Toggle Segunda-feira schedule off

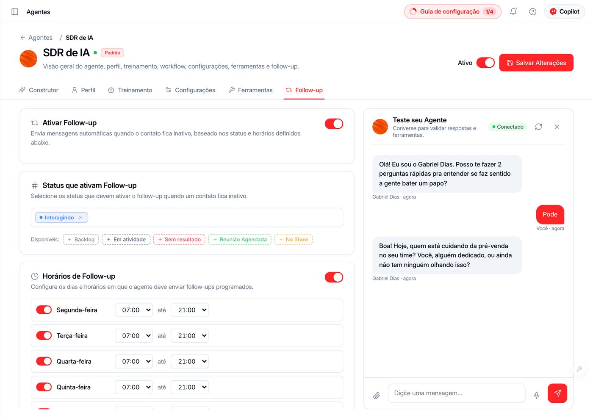click(44, 310)
